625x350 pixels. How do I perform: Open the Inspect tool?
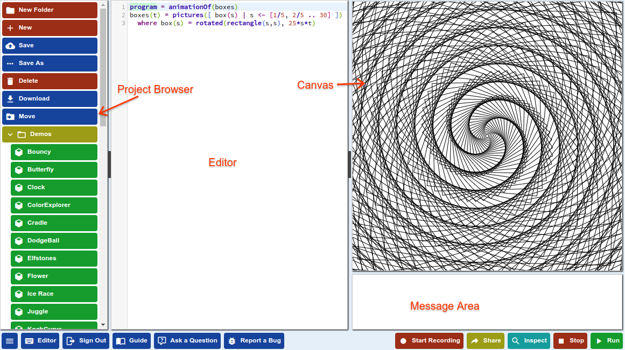point(529,340)
